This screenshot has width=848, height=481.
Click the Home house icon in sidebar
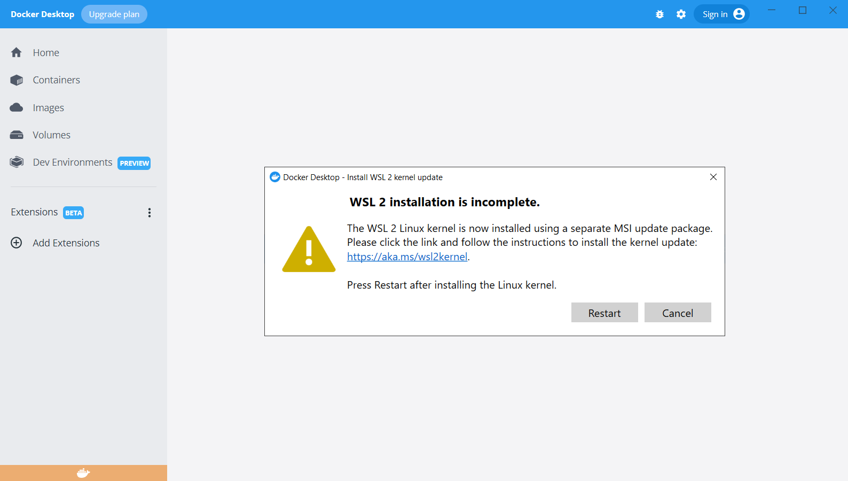17,52
